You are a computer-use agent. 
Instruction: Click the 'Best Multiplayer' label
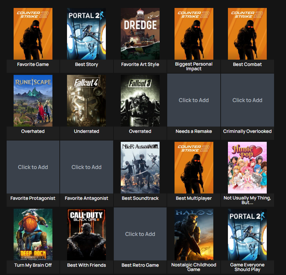194,198
